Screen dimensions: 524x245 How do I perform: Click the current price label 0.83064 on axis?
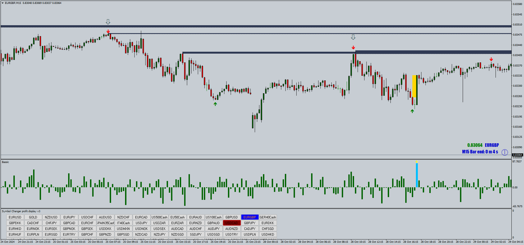click(x=517, y=155)
